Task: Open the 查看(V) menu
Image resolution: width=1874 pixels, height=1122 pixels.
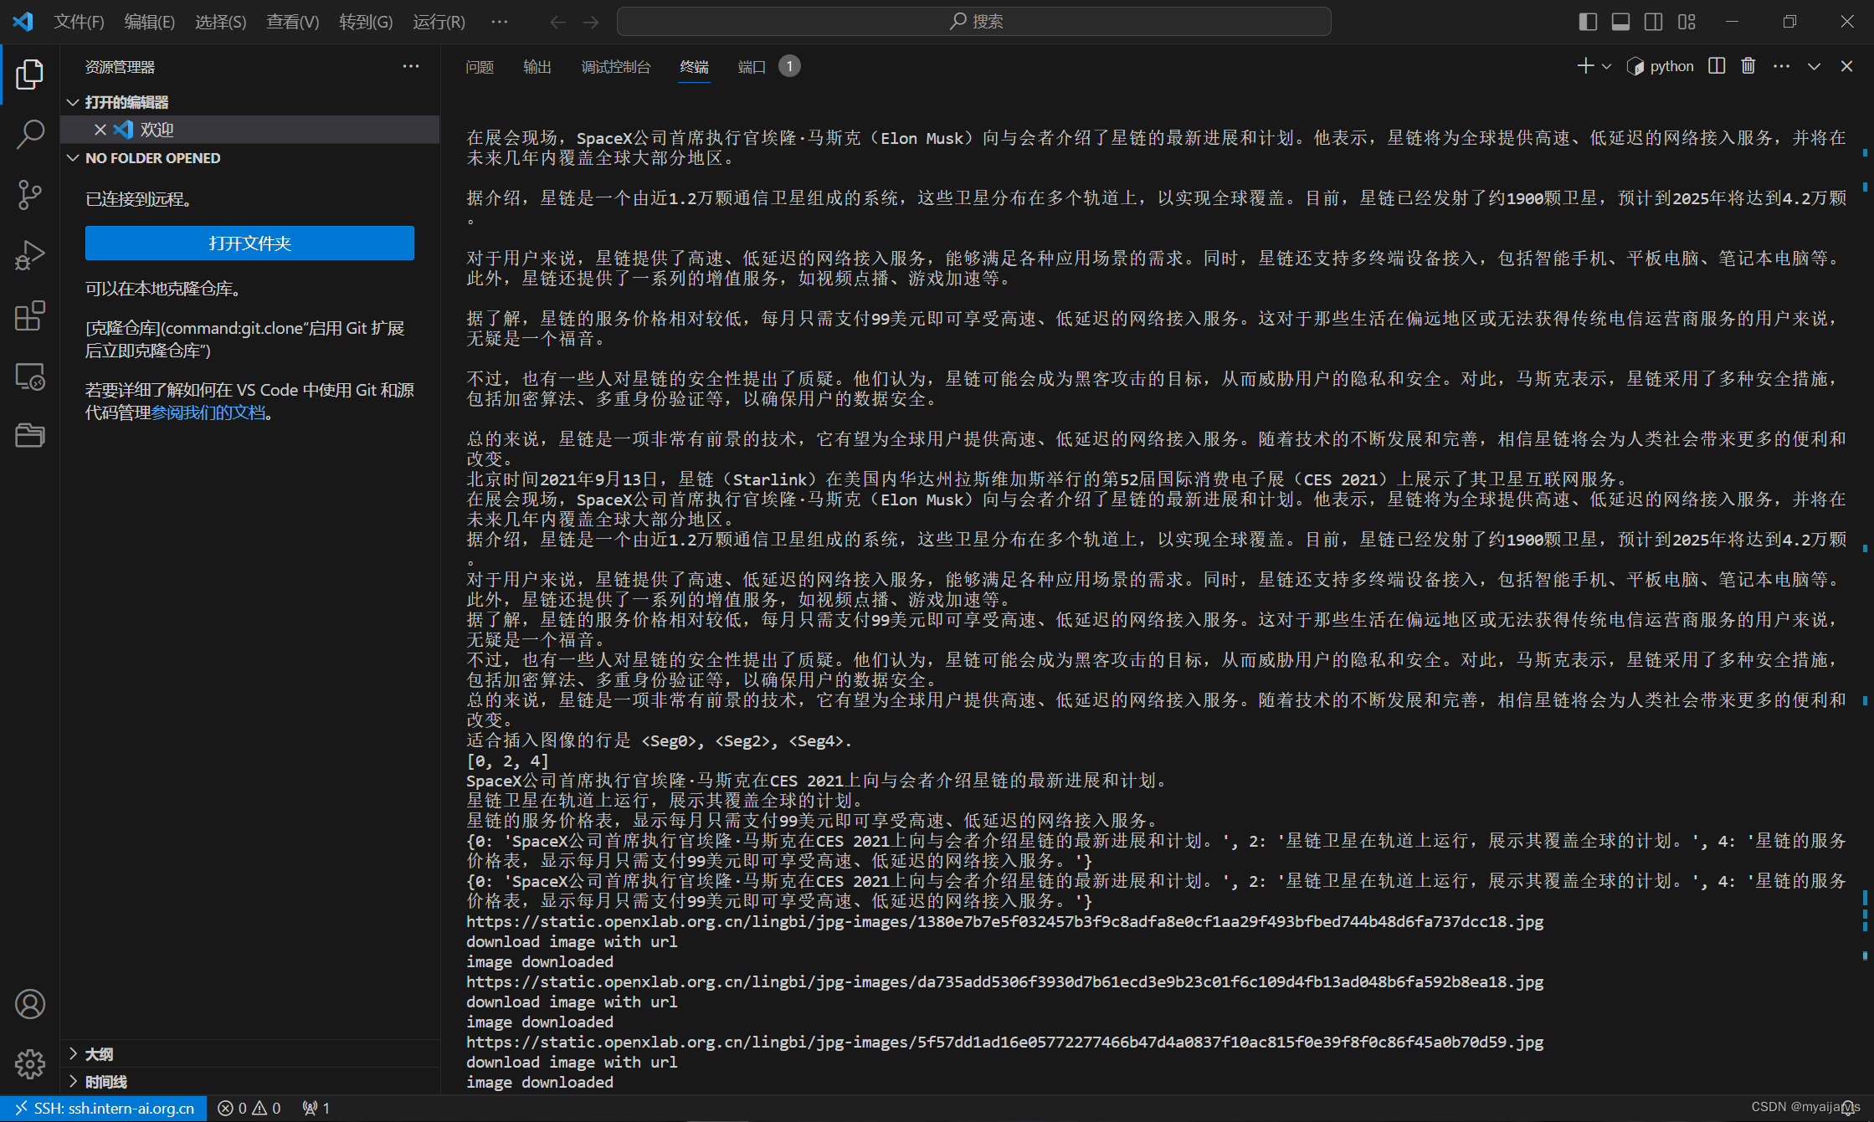Action: tap(293, 22)
